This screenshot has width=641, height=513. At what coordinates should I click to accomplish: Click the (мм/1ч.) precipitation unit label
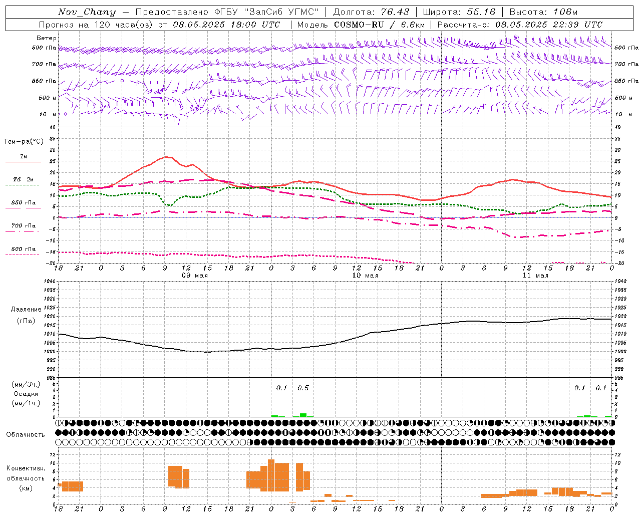click(x=26, y=403)
